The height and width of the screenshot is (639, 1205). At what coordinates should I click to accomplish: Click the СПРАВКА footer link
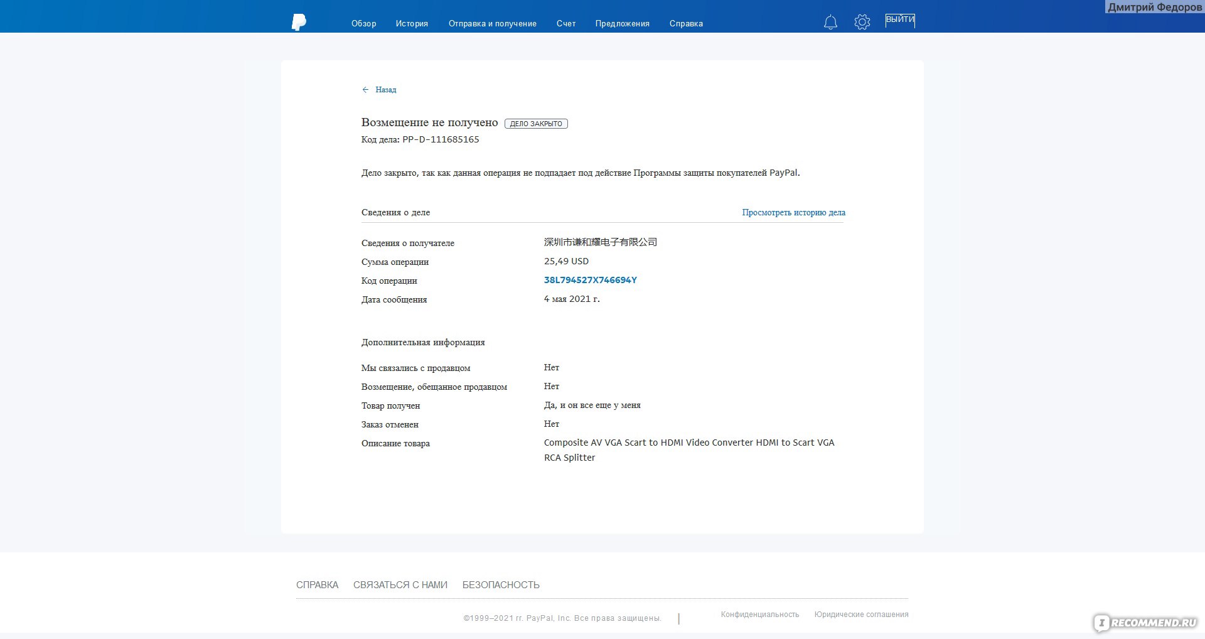[317, 585]
